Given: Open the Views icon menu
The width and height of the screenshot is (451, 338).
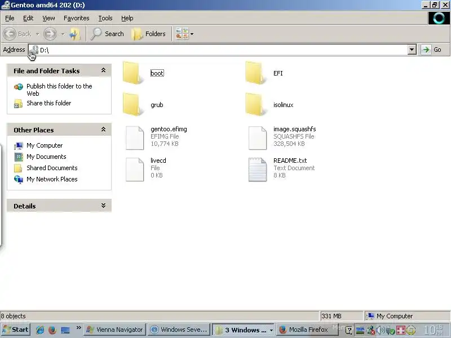Looking at the screenshot, I should (182, 34).
